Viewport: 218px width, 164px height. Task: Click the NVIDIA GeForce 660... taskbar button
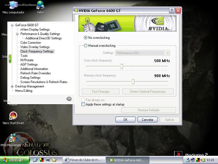point(128,160)
